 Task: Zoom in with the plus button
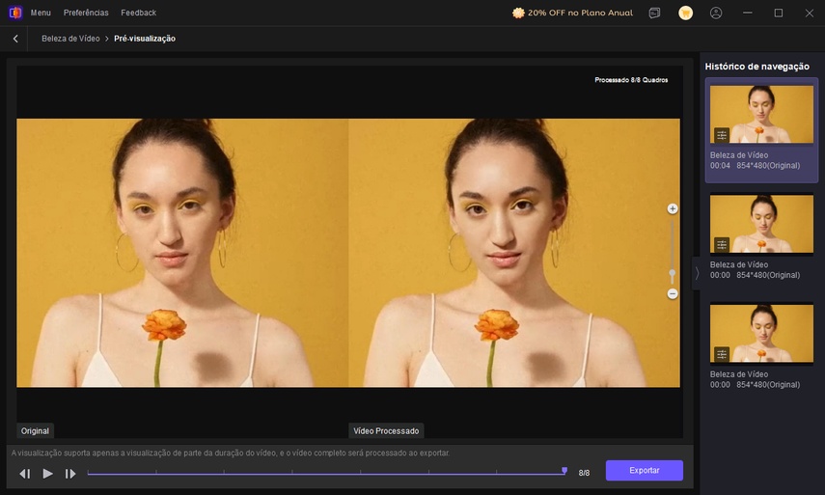point(672,208)
